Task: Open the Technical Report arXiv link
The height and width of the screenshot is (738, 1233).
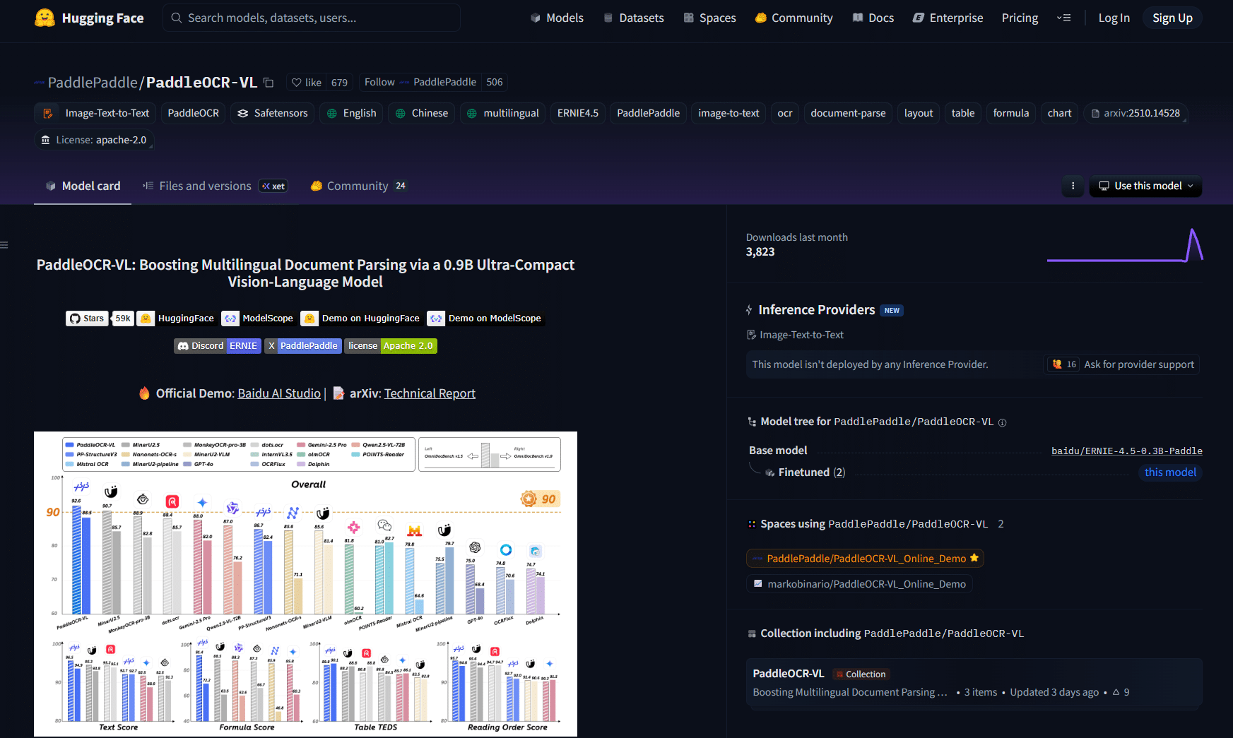Action: click(430, 393)
